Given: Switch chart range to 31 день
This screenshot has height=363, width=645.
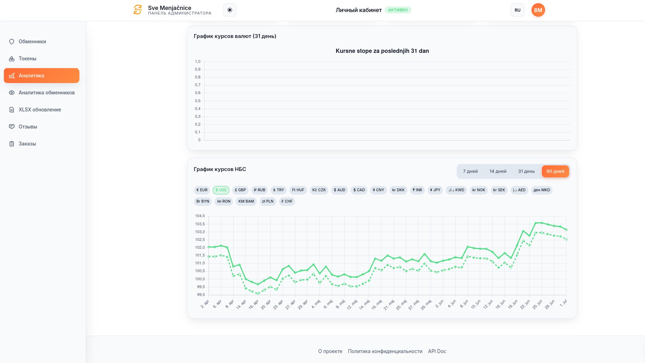Looking at the screenshot, I should 526,171.
